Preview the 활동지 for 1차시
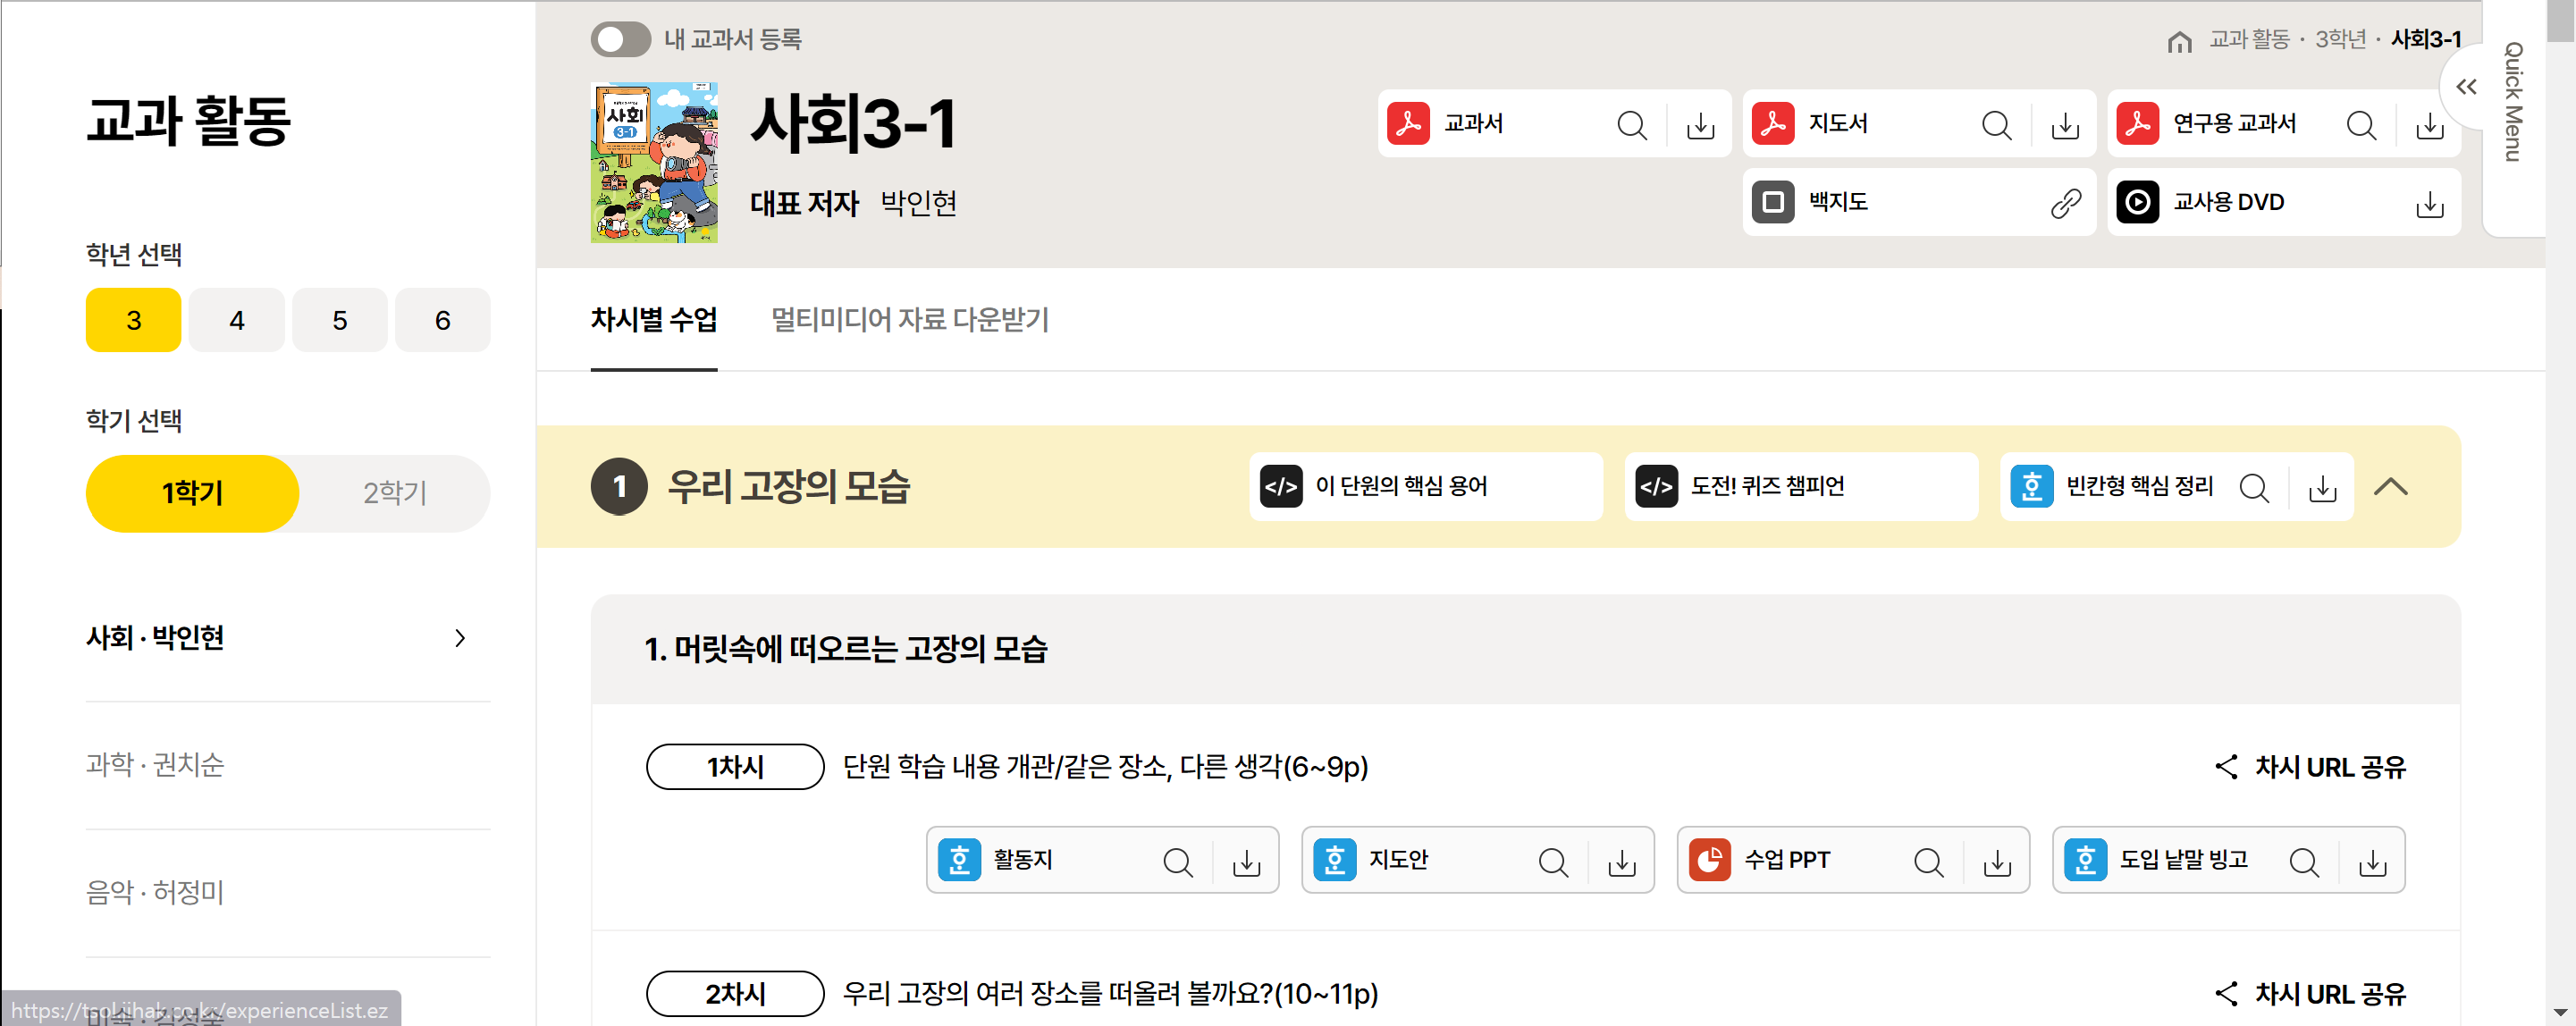This screenshot has width=2576, height=1026. click(1178, 861)
